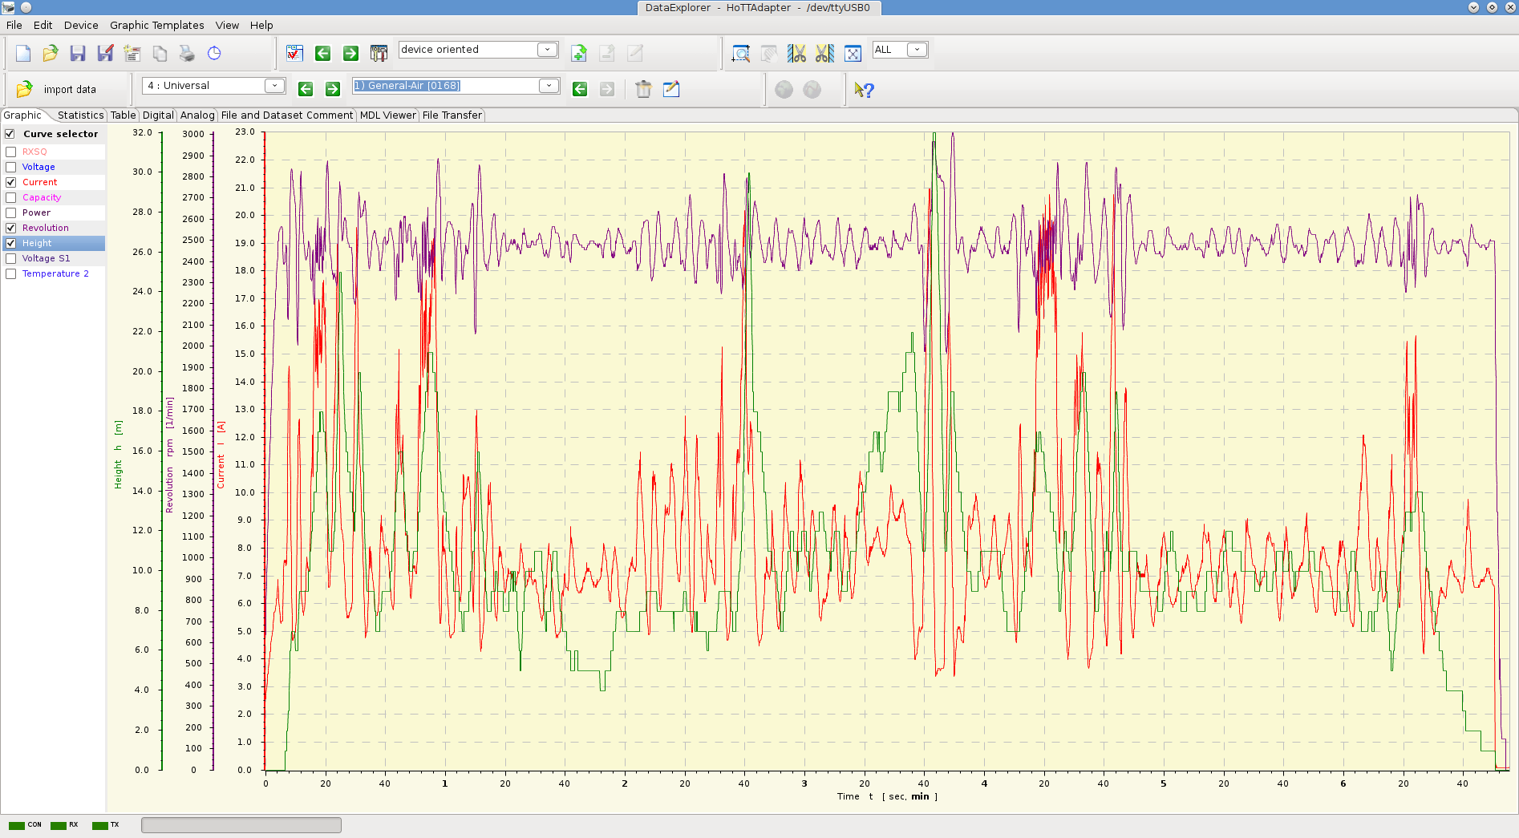The width and height of the screenshot is (1519, 838).
Task: Open the File Transfer tab
Action: (452, 115)
